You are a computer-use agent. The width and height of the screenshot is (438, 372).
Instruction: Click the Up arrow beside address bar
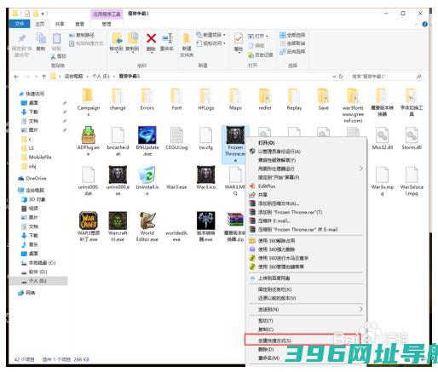coord(43,77)
